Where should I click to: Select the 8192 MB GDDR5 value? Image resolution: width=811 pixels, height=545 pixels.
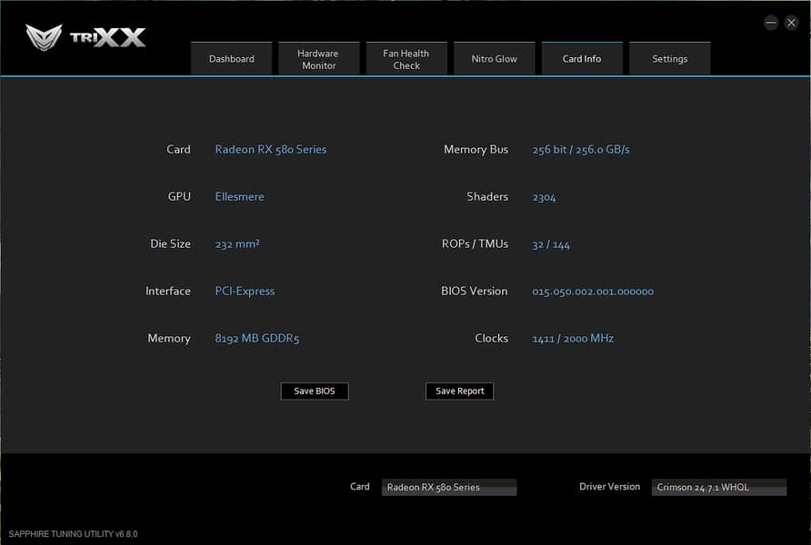click(257, 339)
